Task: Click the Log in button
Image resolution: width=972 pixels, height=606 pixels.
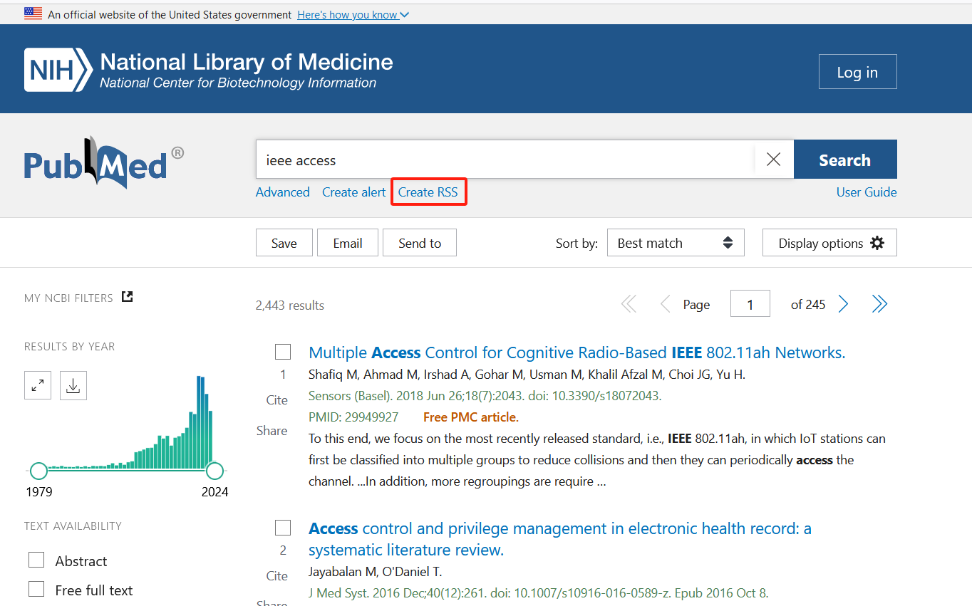Action: pyautogui.click(x=857, y=72)
